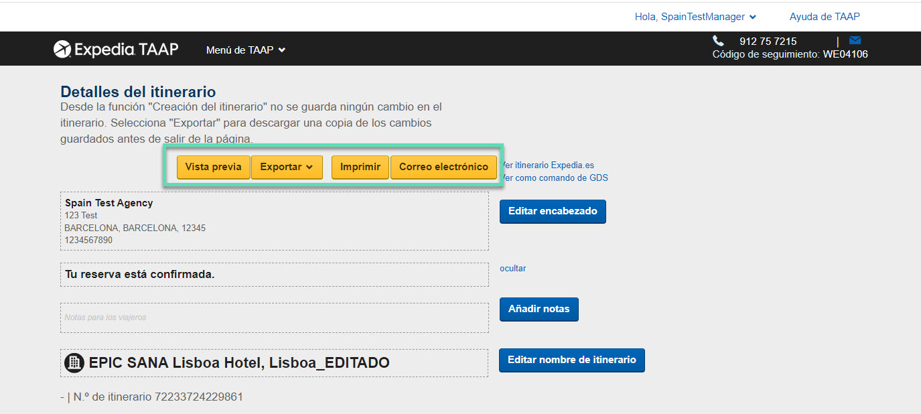Click the BARCELONA, BARCELONA, 12345 address line

[135, 228]
